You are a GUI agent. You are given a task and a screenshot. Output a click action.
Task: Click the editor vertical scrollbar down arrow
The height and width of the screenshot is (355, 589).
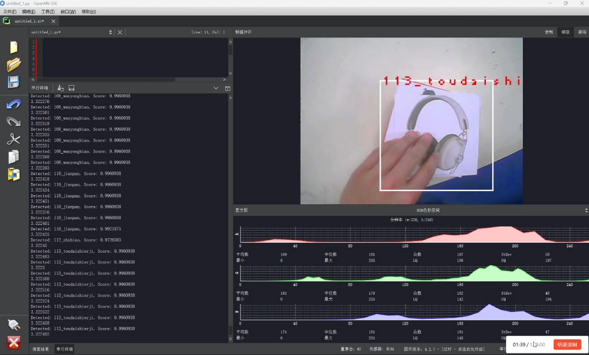(x=230, y=73)
